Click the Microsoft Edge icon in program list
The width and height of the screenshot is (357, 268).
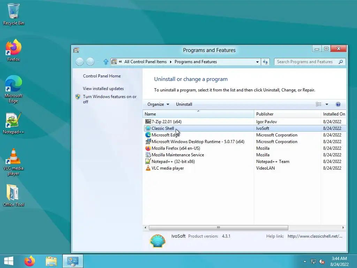pos(148,135)
